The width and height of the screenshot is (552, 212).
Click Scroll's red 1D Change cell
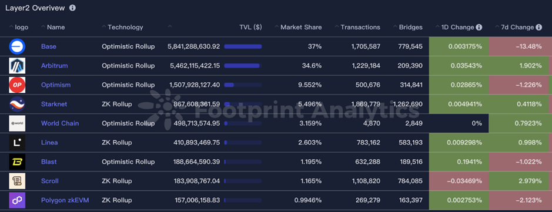tap(459, 181)
